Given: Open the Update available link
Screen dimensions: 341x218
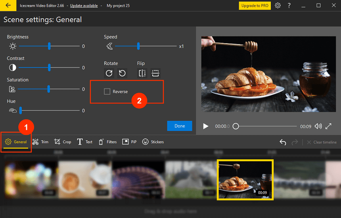Looking at the screenshot, I should 84,6.
